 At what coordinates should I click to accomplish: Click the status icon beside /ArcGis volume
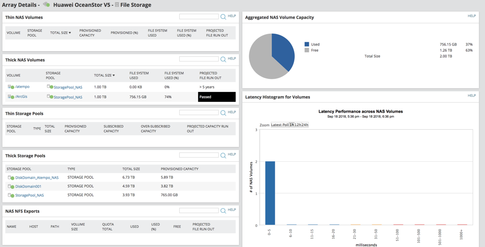coord(11,97)
